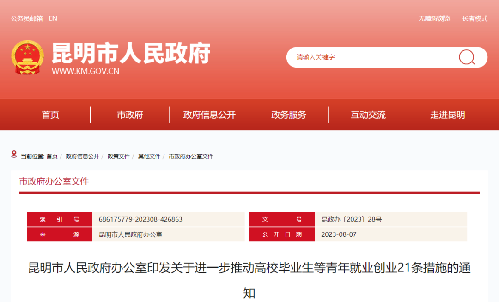
Task: Click 首页 in the breadcrumb trail
Action: [x=52, y=157]
